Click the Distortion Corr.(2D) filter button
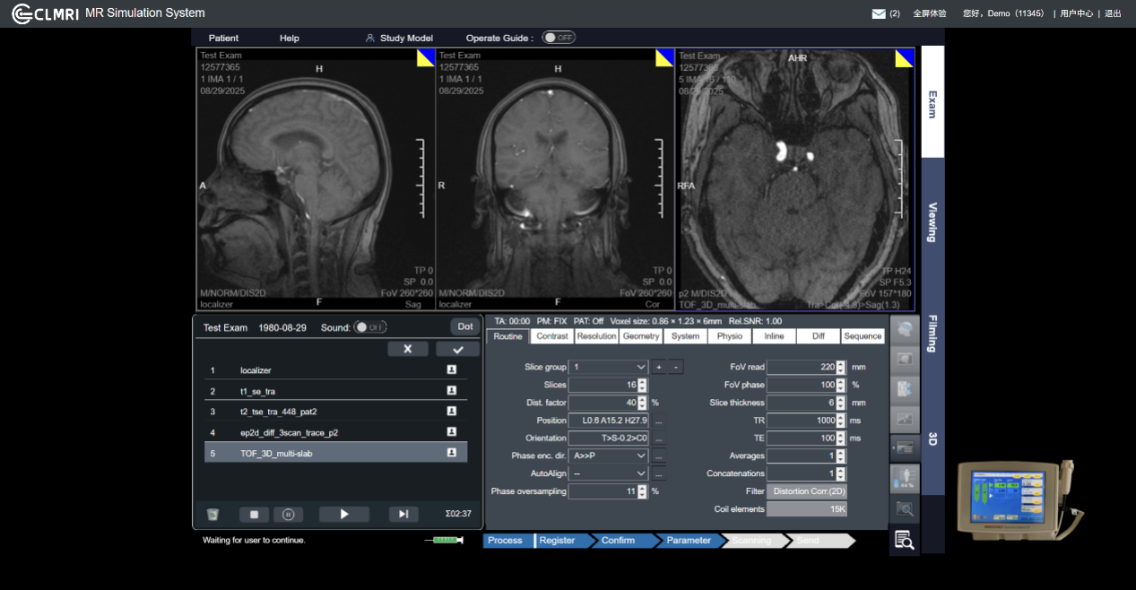The width and height of the screenshot is (1136, 590). tap(806, 491)
